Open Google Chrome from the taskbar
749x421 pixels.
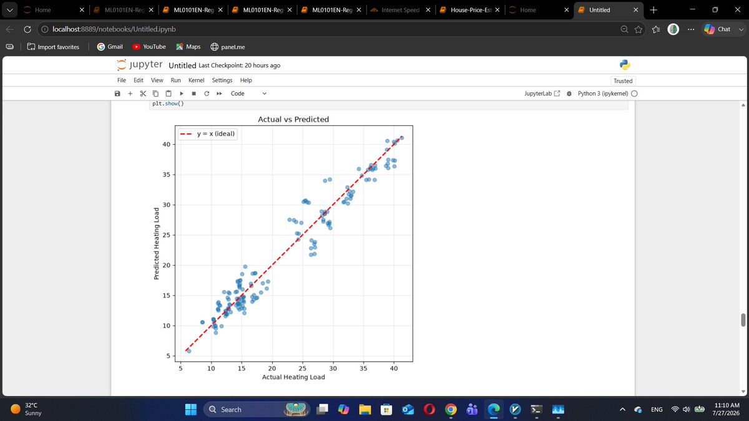pyautogui.click(x=450, y=409)
